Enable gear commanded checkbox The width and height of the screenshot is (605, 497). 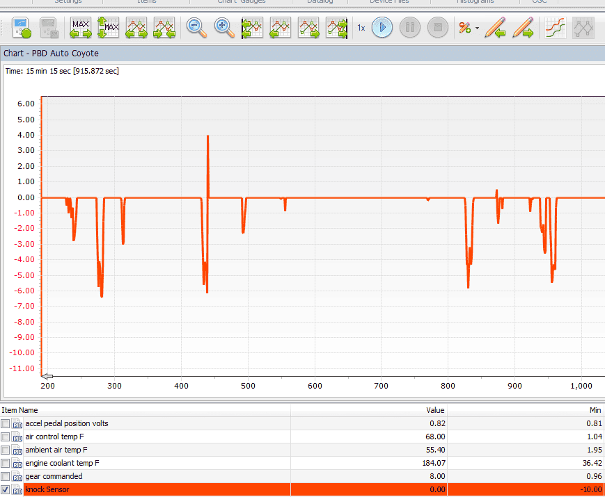point(5,477)
